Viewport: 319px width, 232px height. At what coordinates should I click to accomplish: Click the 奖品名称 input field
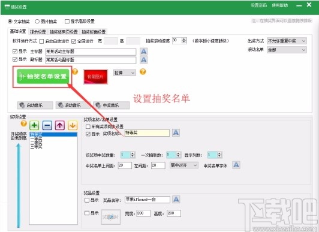[148, 200]
